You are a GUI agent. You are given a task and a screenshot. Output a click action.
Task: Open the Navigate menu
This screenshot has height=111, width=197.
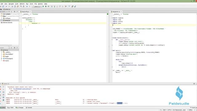tap(11, 4)
